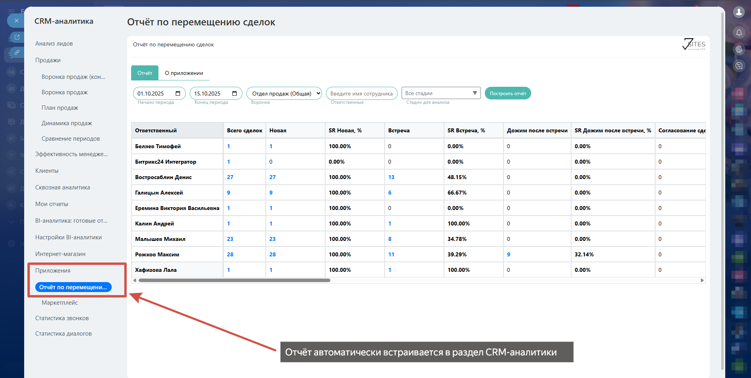This screenshot has width=751, height=378.
Task: Open Рожков Максим's total deals count 28
Action: coord(230,254)
